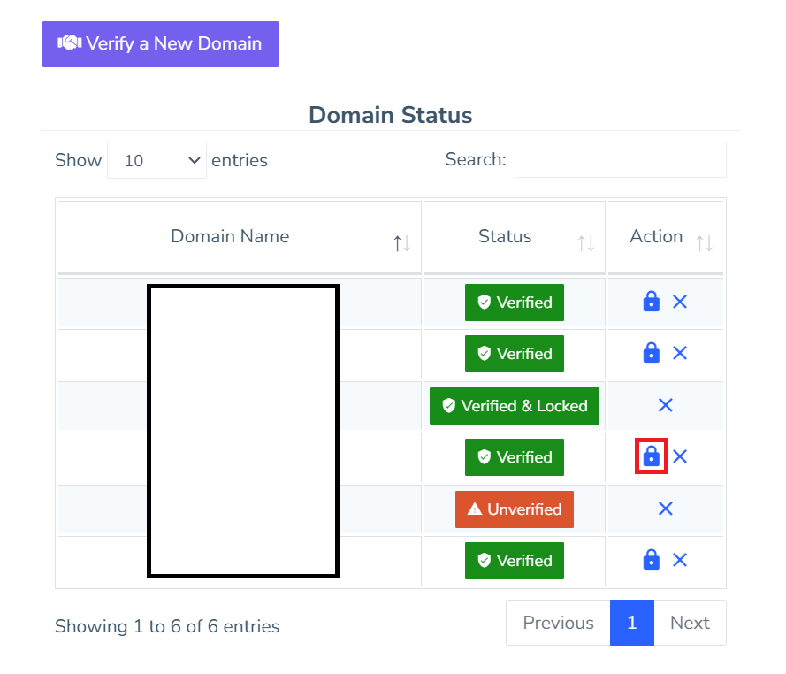Go to the Next page
Image resolution: width=786 pixels, height=674 pixels.
pyautogui.click(x=690, y=623)
